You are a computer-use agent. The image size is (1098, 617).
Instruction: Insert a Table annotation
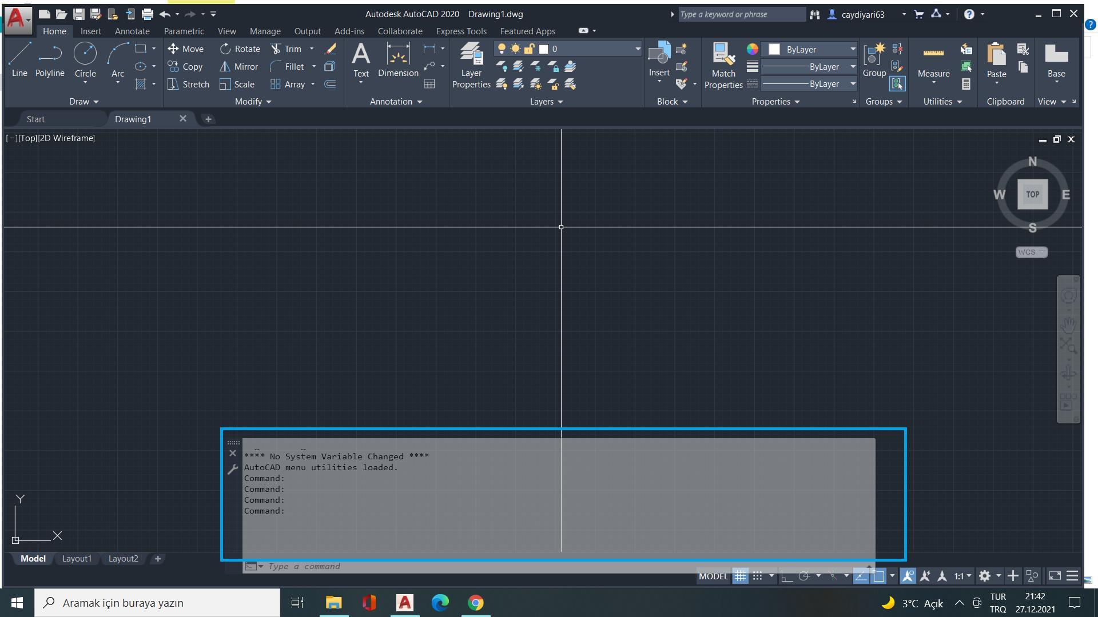pyautogui.click(x=429, y=85)
